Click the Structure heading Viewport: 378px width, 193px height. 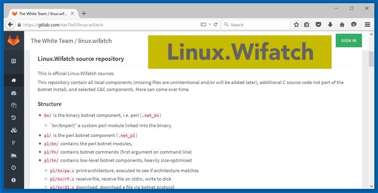click(x=50, y=104)
